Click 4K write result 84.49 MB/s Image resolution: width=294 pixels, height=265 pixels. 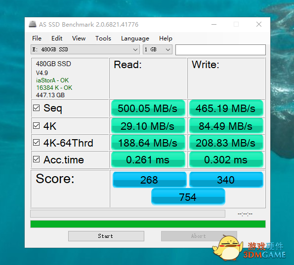226,126
